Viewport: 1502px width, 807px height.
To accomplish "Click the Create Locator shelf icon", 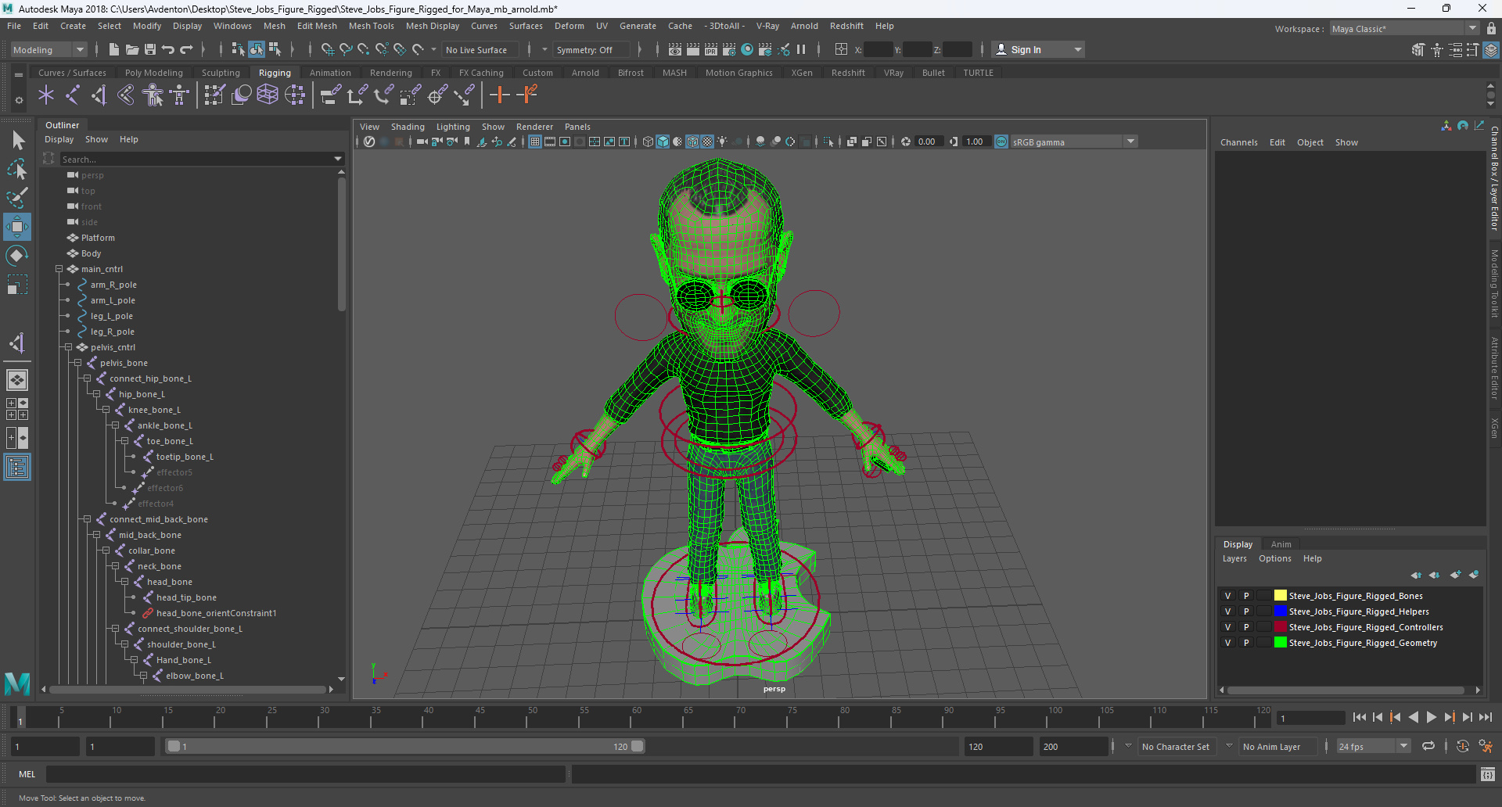I will tap(46, 95).
